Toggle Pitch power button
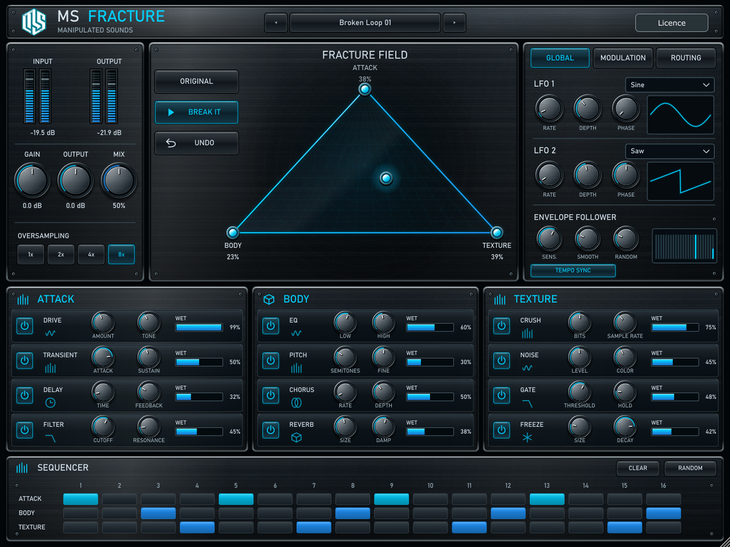This screenshot has height=547, width=730. click(271, 360)
